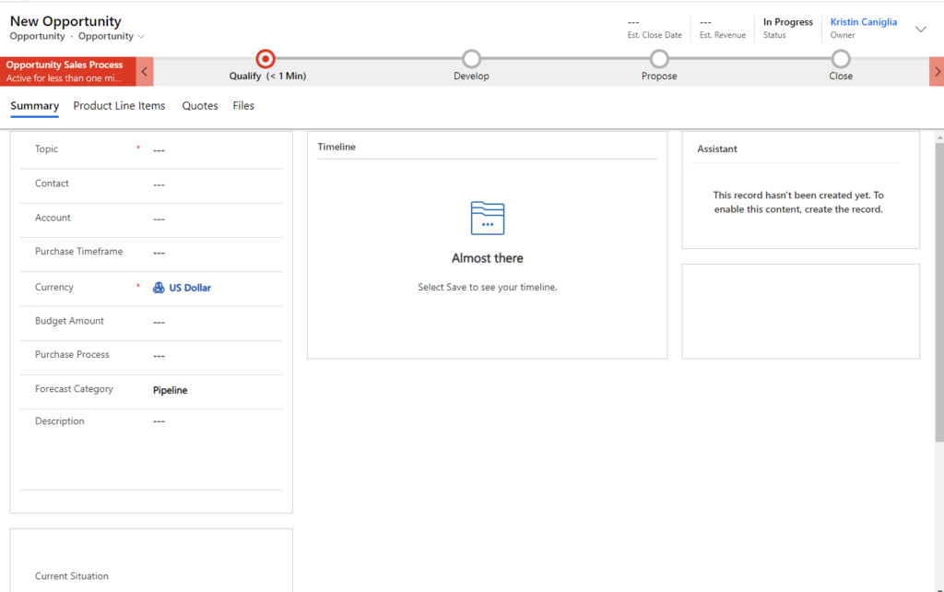Open Kristin Caniglia owner link
Screen dimensions: 944x592
click(x=863, y=22)
